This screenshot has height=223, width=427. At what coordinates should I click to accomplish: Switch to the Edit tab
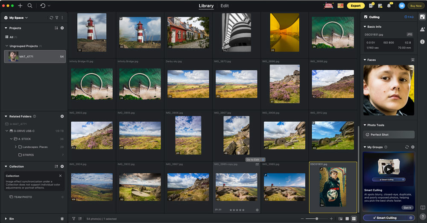[x=225, y=6]
